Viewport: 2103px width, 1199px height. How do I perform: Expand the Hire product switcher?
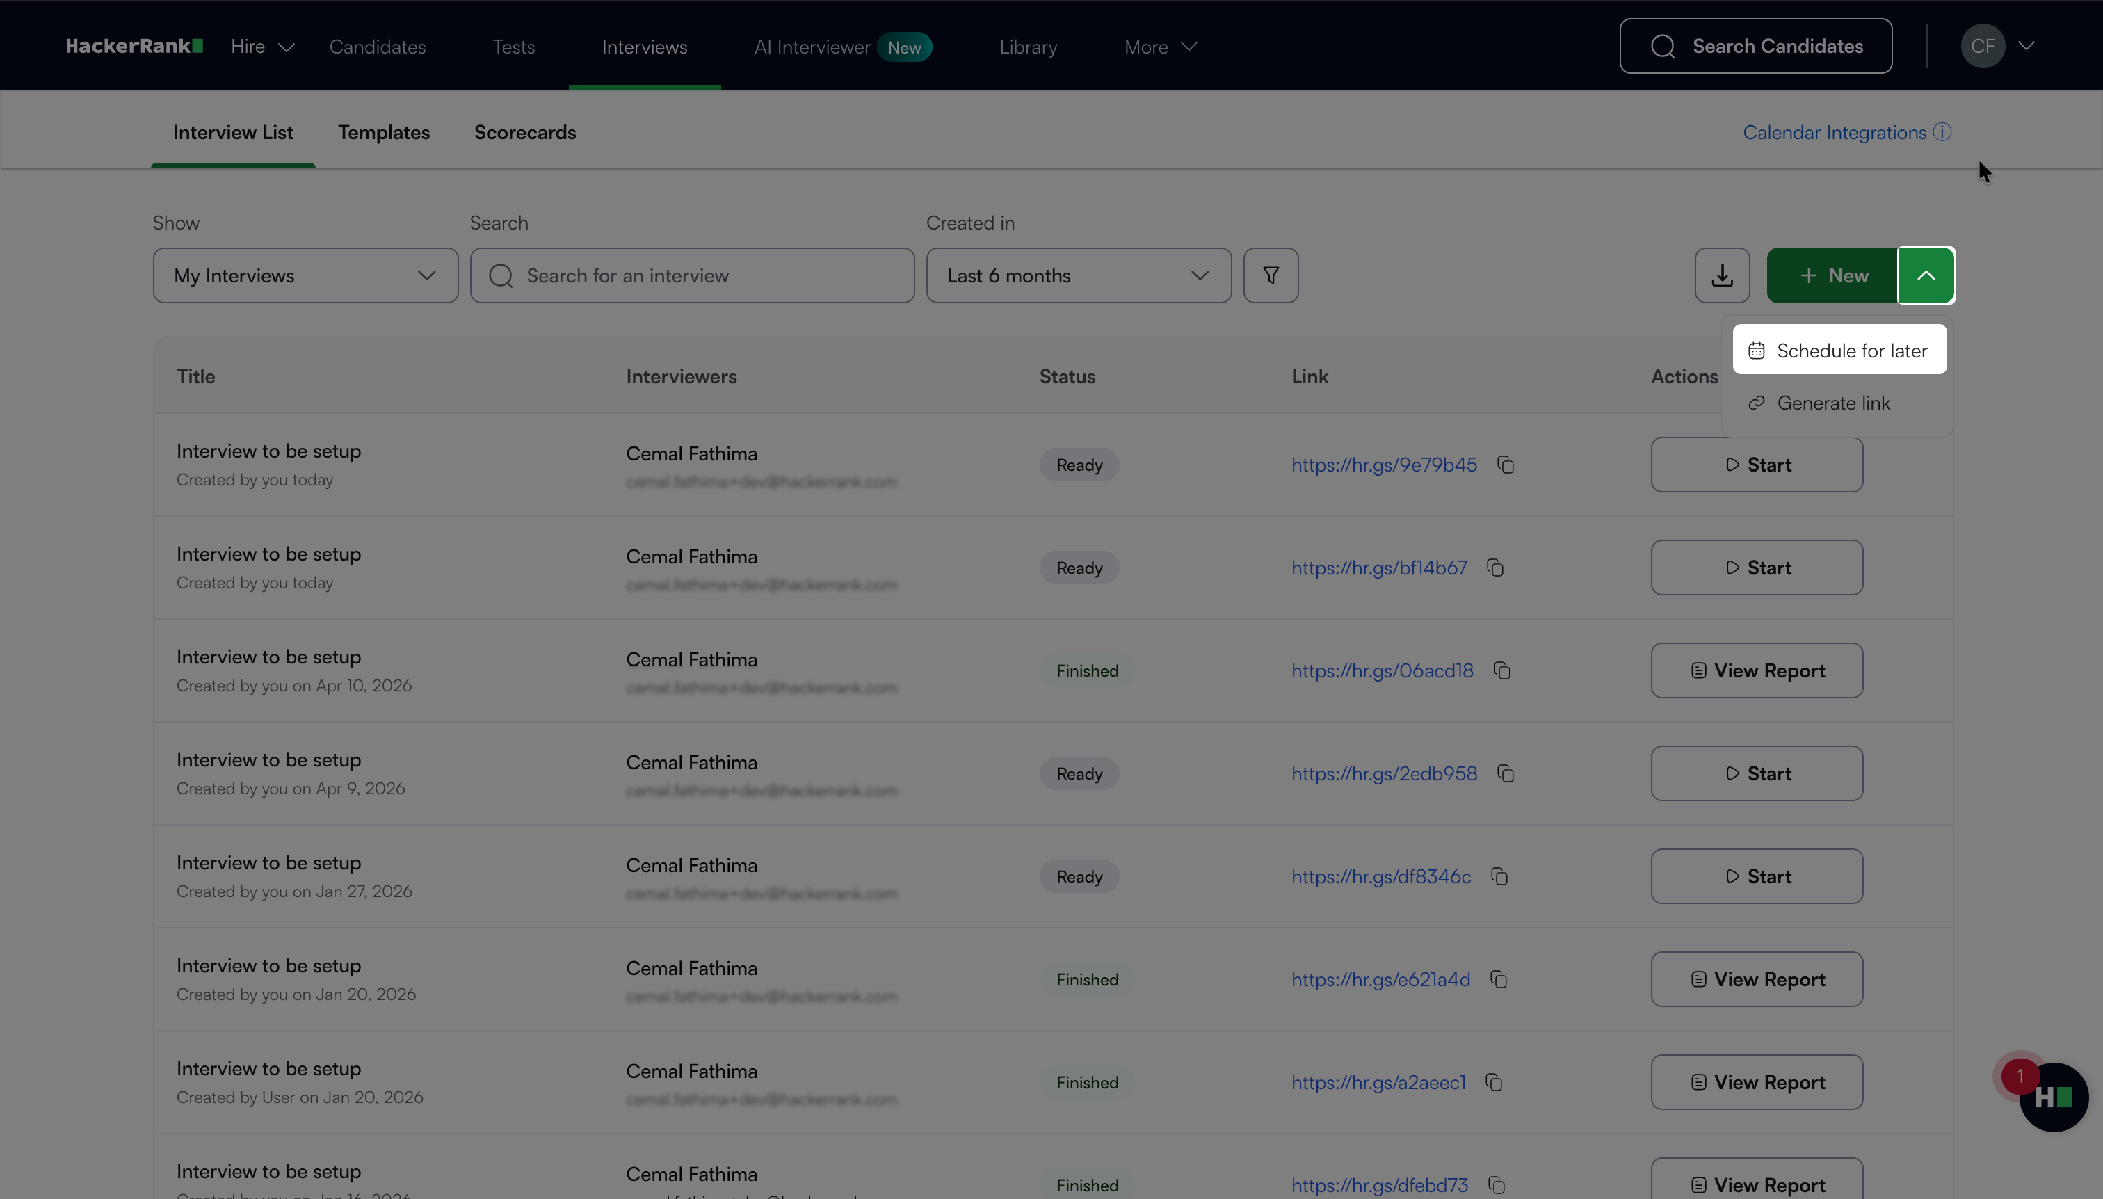pyautogui.click(x=262, y=47)
